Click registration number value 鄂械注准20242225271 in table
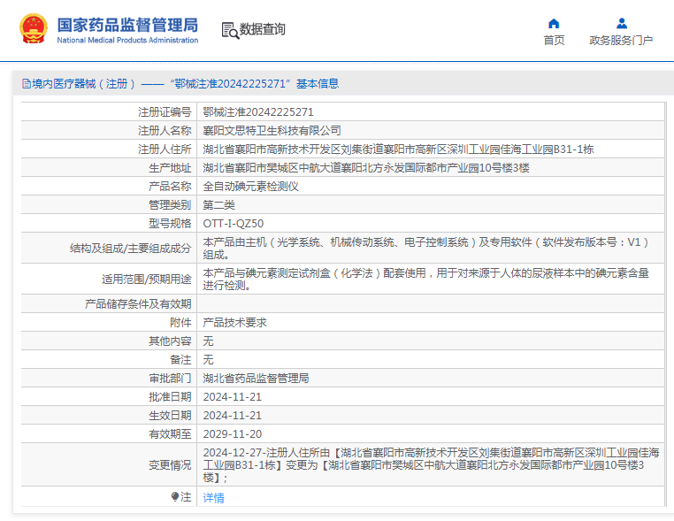Screen dimensions: 674x521 tap(258, 112)
